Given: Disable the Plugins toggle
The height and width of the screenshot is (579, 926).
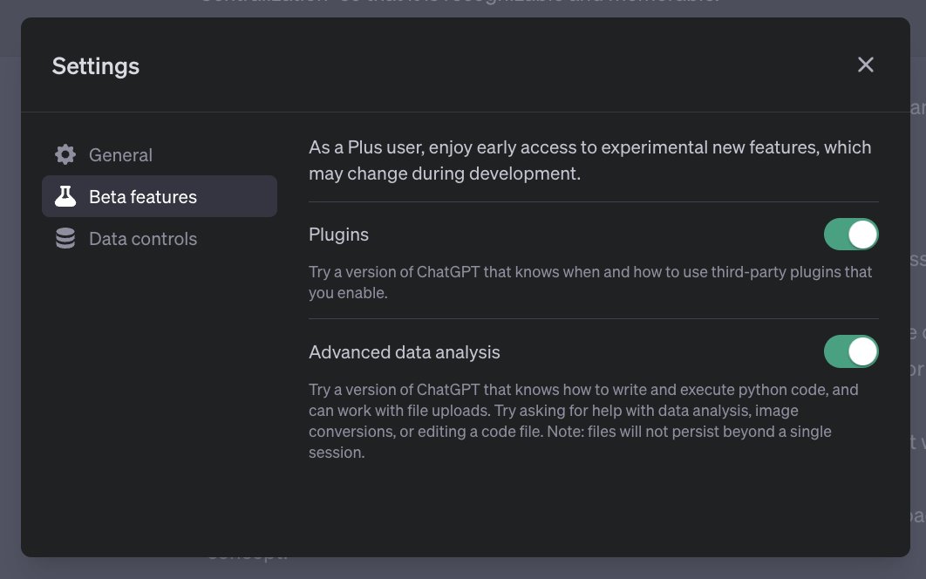Looking at the screenshot, I should [x=850, y=235].
